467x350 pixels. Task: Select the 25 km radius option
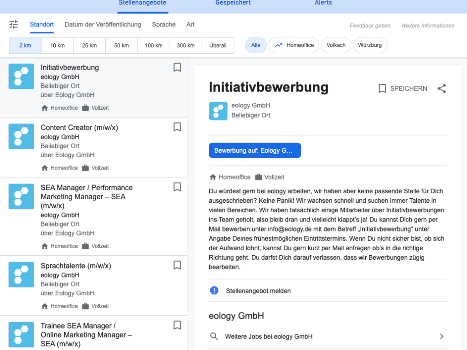coord(89,46)
